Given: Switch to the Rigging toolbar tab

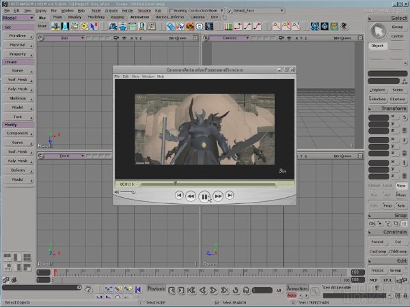Looking at the screenshot, I should 117,17.
